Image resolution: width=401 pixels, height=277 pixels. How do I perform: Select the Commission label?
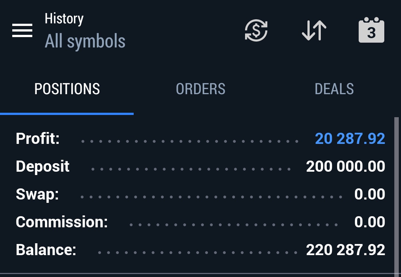point(62,222)
